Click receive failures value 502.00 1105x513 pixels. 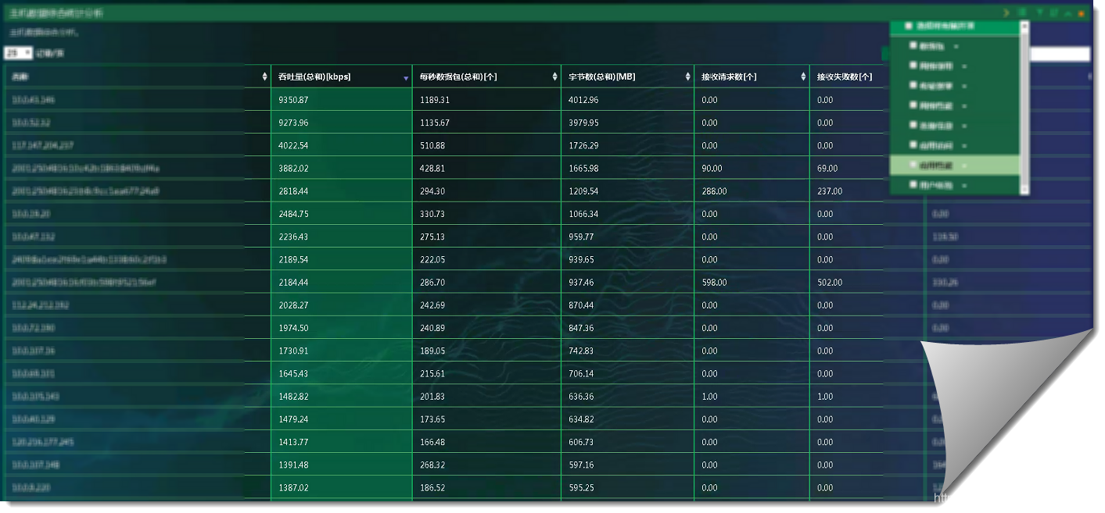pos(830,282)
